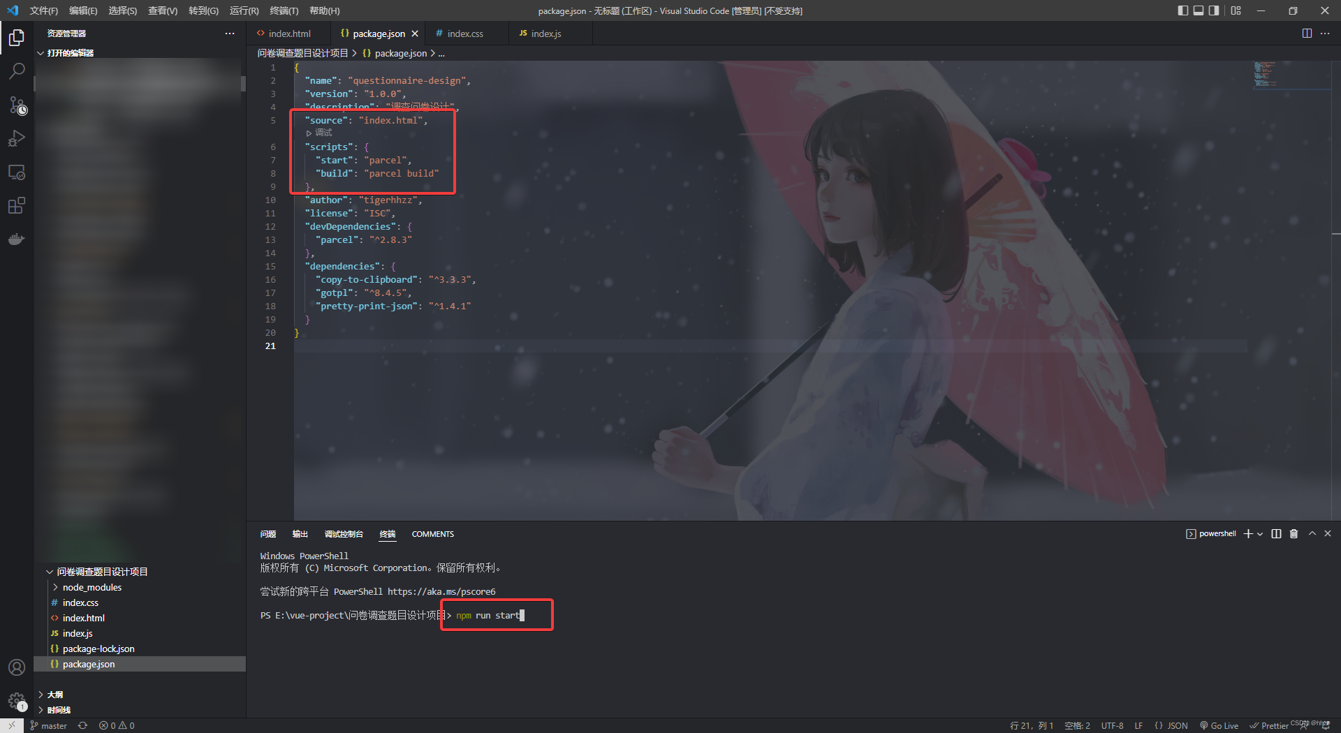Toggle bottom panel visibility

pos(1199,10)
